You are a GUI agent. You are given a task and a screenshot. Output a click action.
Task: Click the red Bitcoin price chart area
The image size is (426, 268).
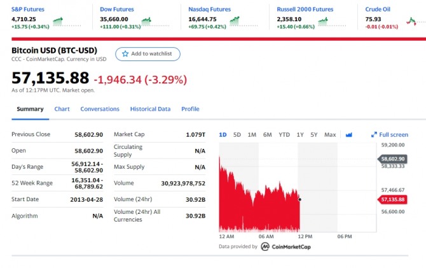tap(254, 204)
